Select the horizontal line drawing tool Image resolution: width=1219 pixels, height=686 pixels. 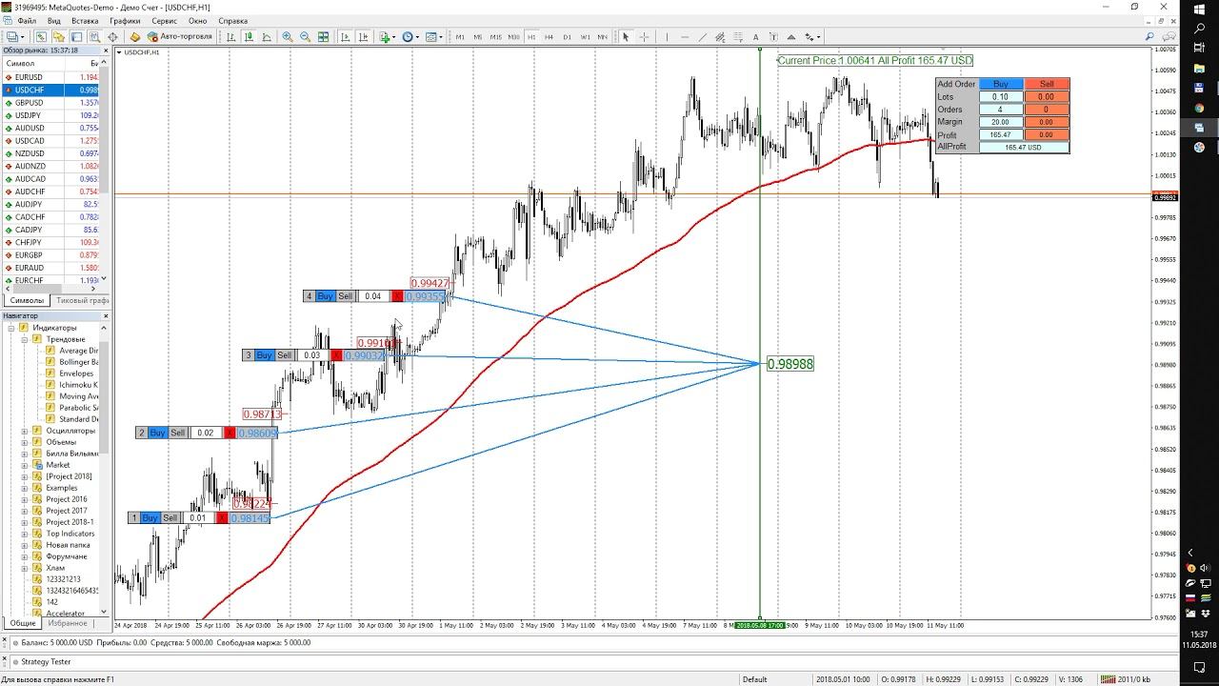pos(686,37)
